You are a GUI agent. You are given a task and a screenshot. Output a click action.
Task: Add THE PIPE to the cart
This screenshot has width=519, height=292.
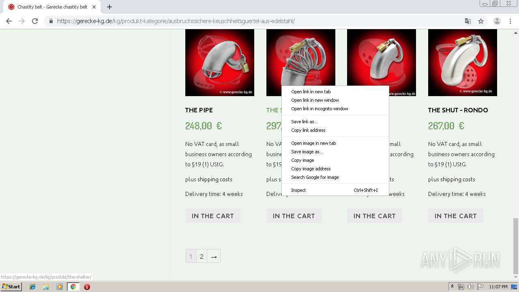tap(213, 216)
